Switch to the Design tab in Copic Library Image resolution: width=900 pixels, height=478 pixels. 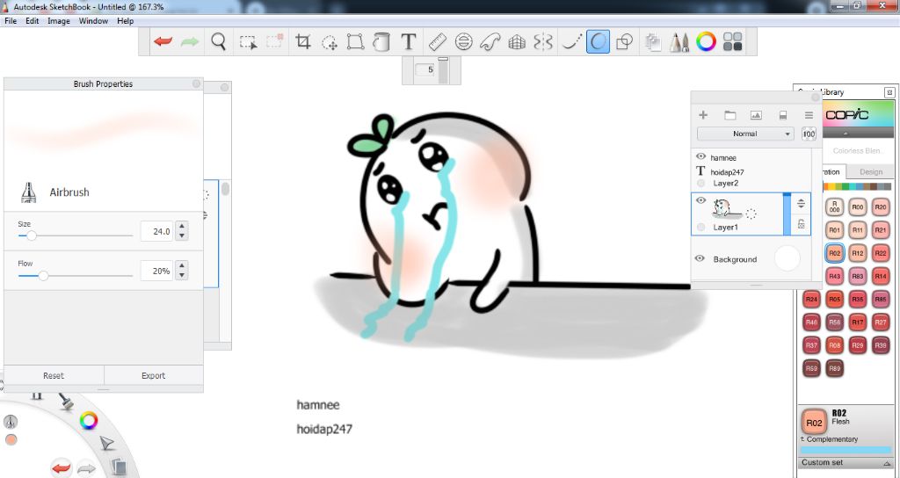[871, 171]
